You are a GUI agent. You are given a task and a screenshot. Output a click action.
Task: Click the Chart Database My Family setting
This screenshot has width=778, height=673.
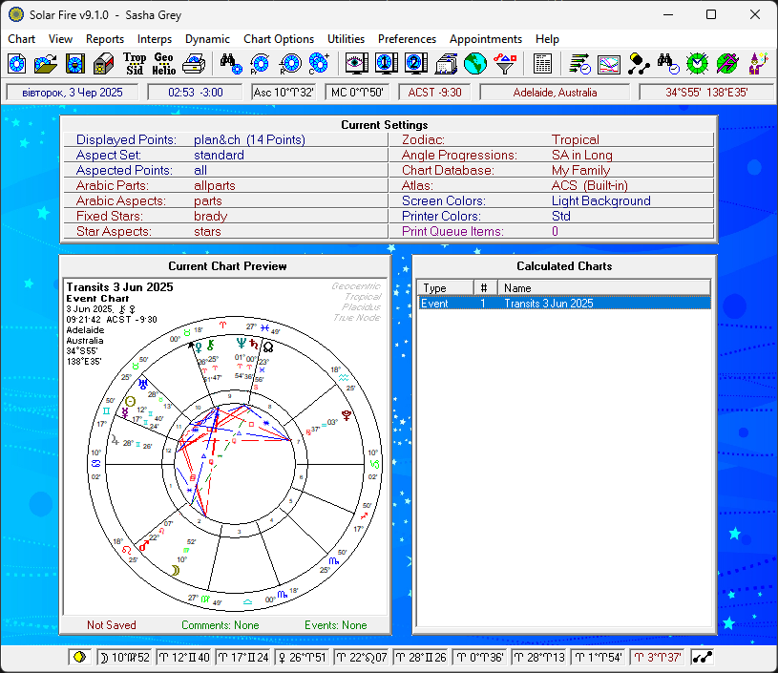[551, 170]
